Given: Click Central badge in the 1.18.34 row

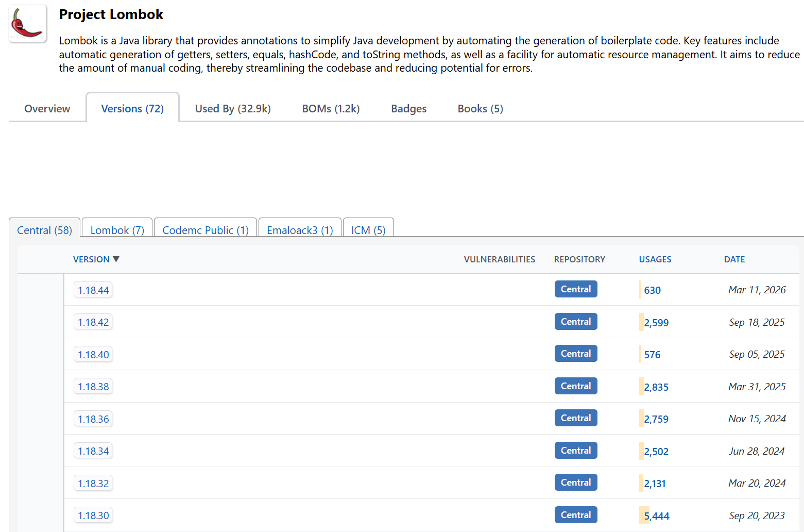Looking at the screenshot, I should [576, 451].
